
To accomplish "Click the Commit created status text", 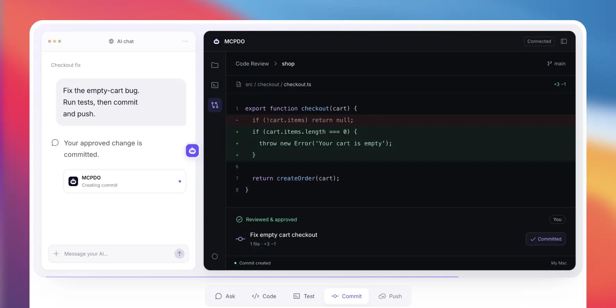I will click(255, 263).
